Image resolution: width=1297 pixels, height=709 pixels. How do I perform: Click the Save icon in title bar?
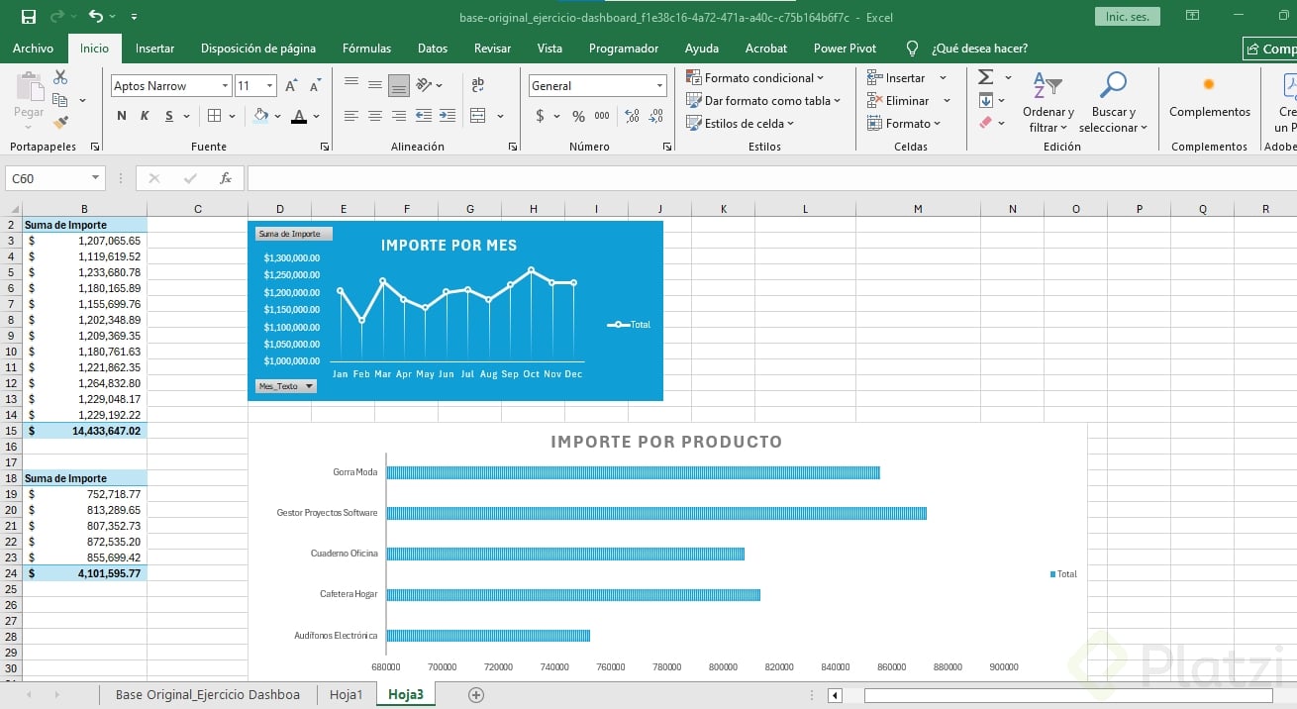(x=29, y=17)
